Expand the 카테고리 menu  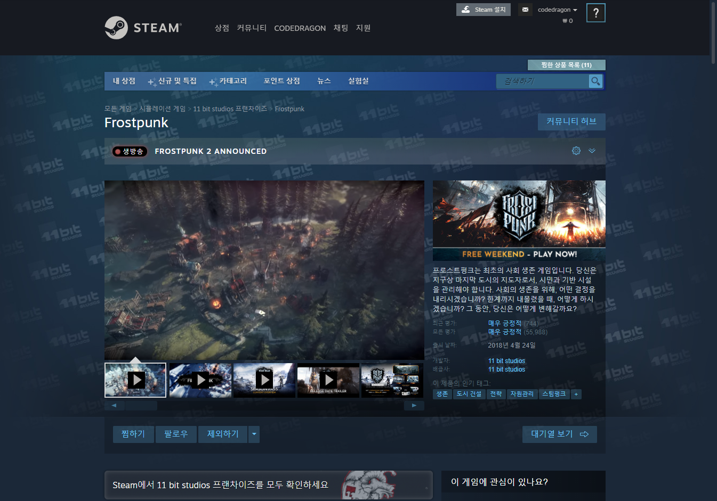coord(228,81)
